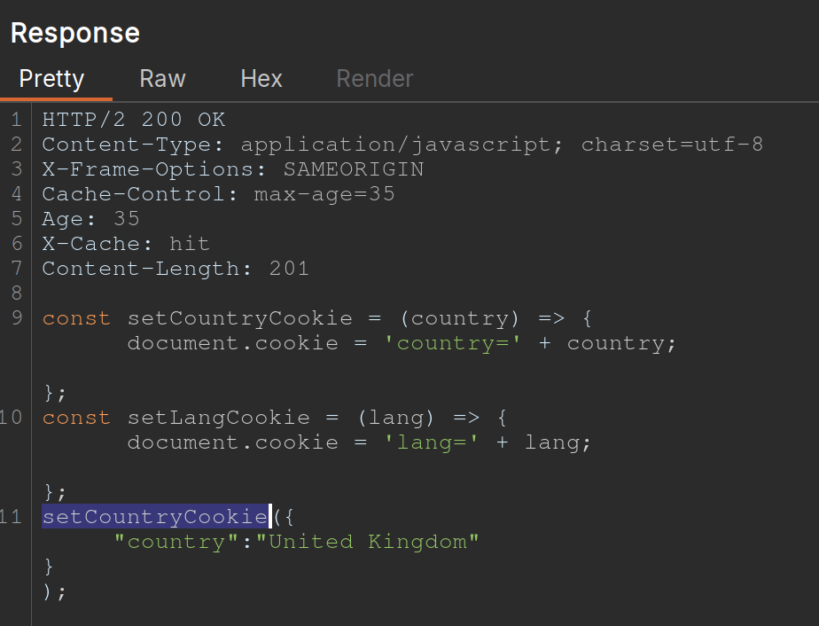Click the HTTP/2 200 OK status line
The height and width of the screenshot is (626, 819).
[x=134, y=120]
